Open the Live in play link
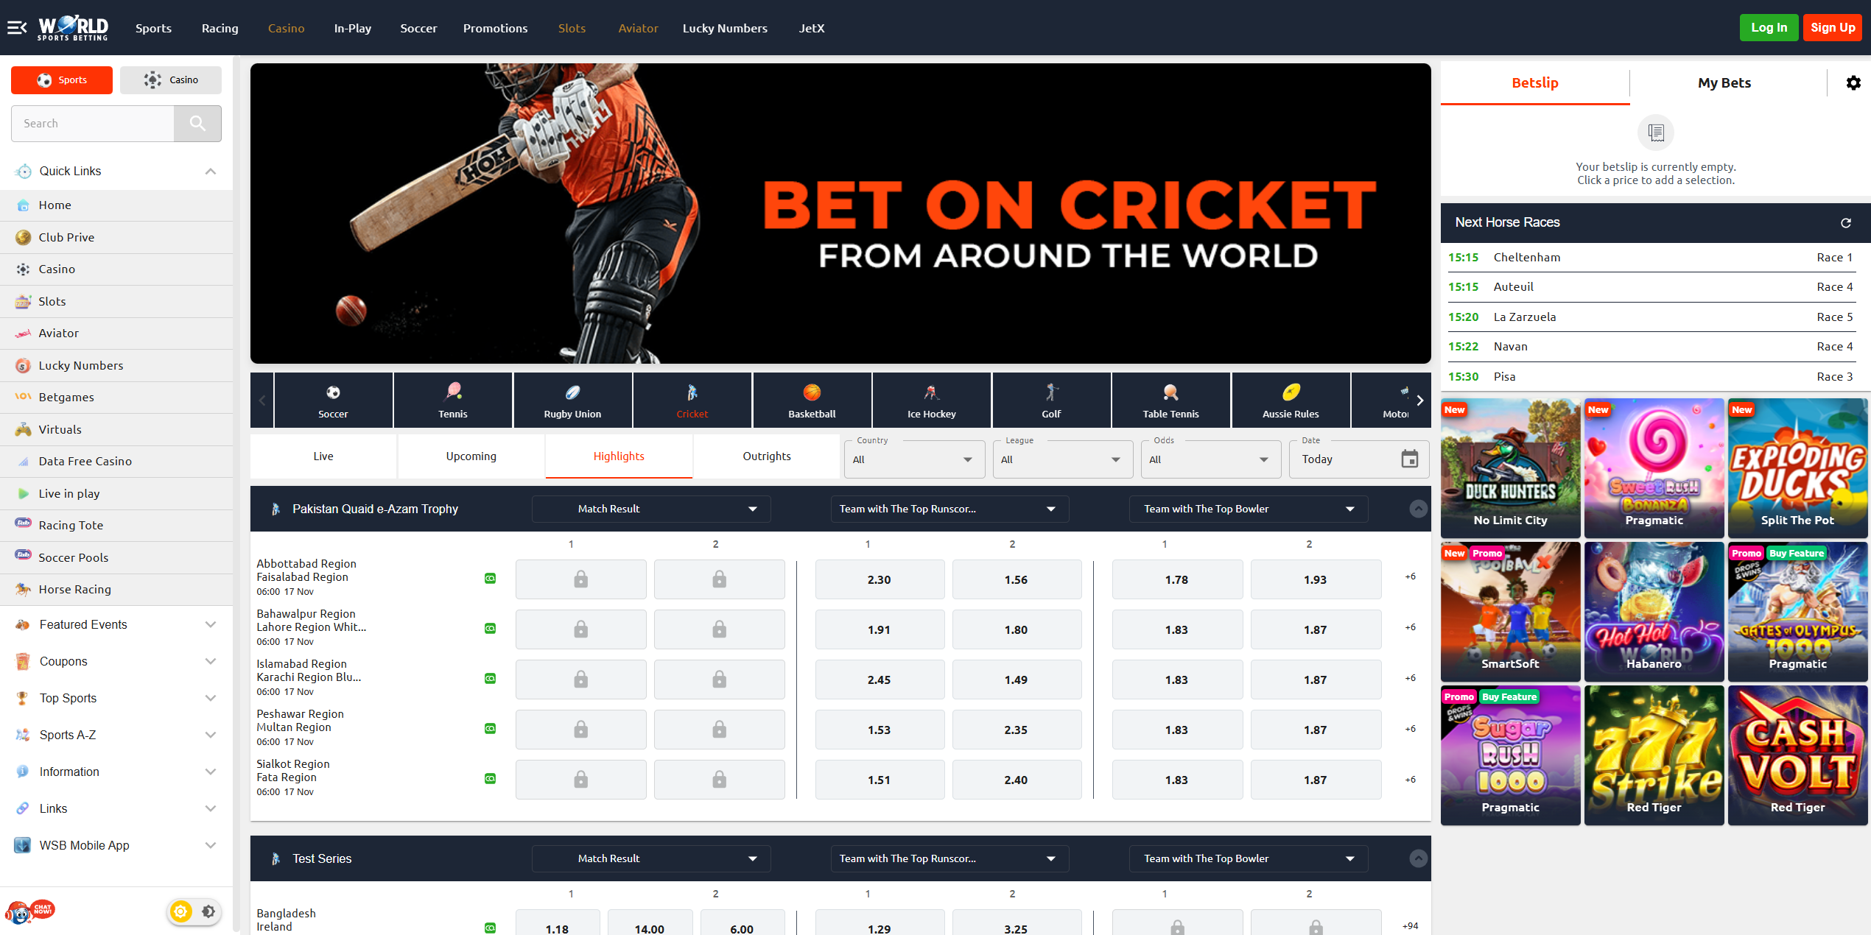 click(x=69, y=493)
